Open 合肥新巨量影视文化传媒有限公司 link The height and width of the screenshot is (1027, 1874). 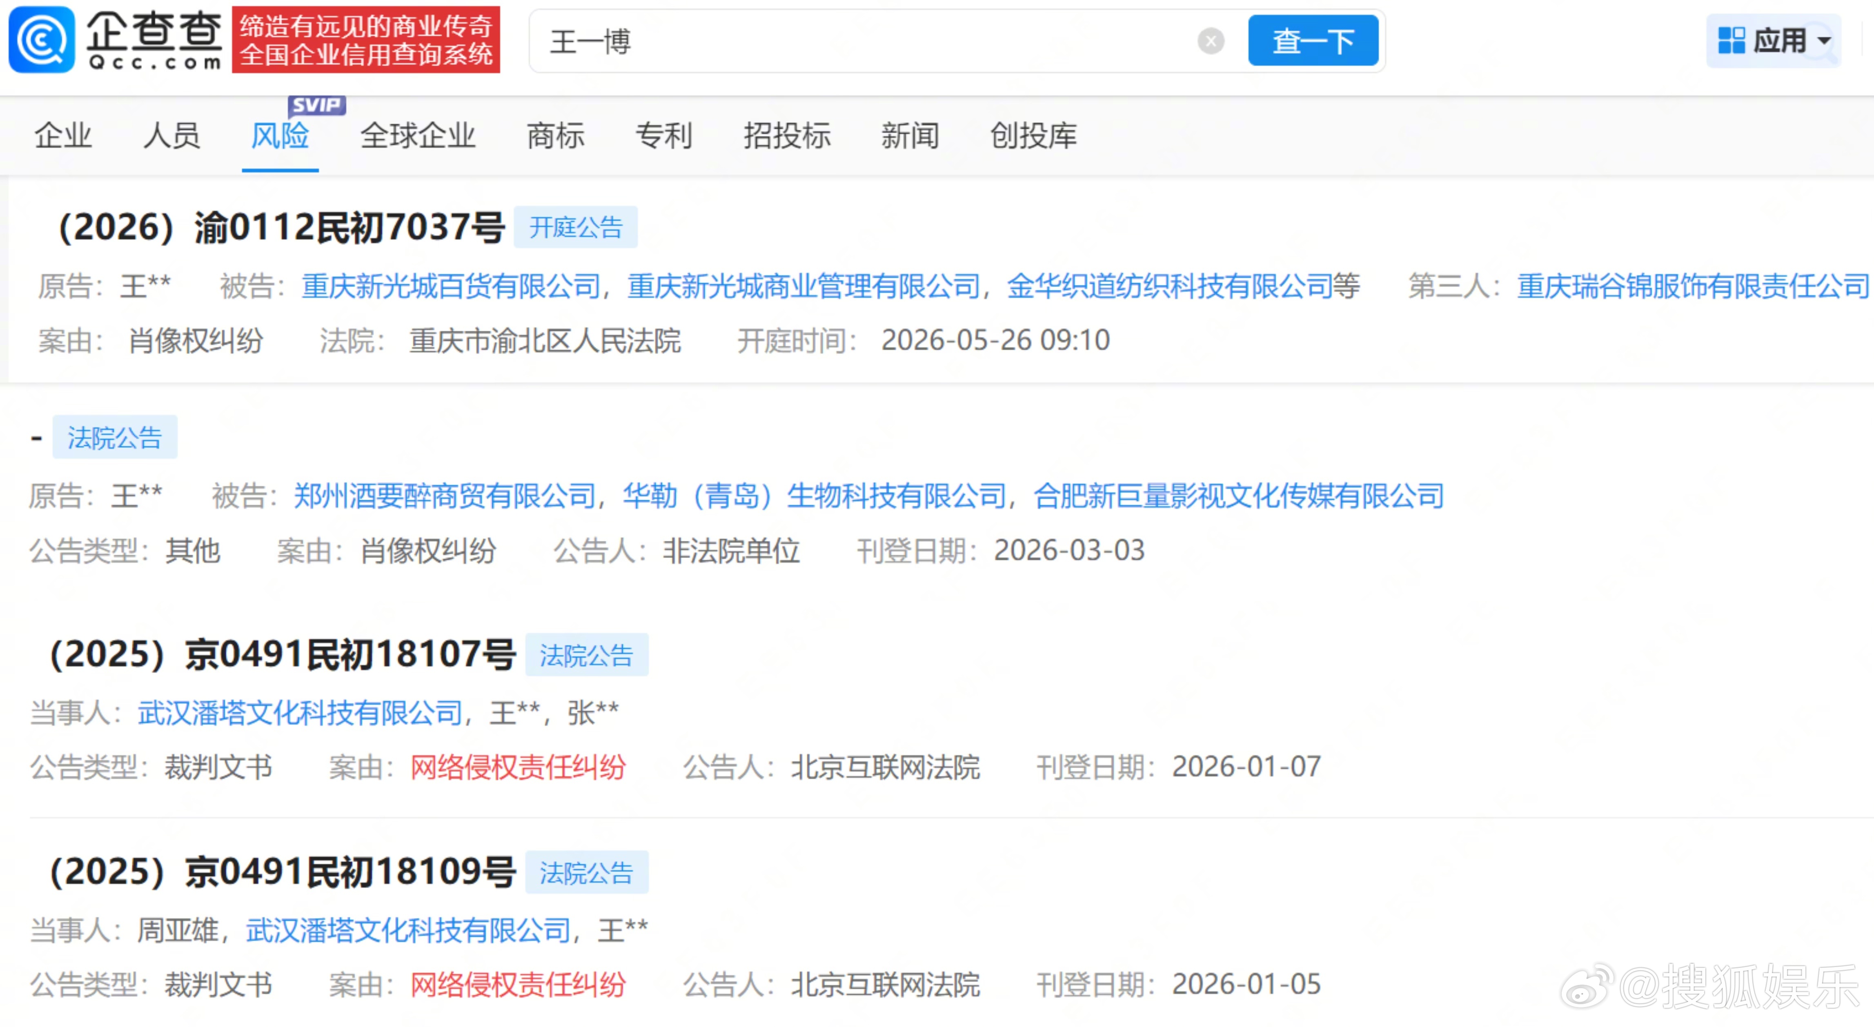(1238, 496)
